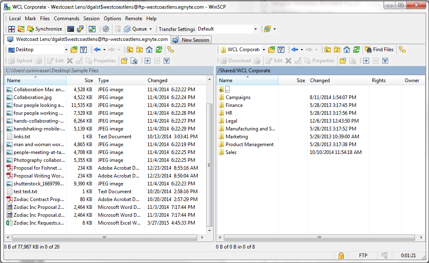429x263 pixels.
Task: Open remote parent directory icon
Action: pyautogui.click(x=327, y=50)
